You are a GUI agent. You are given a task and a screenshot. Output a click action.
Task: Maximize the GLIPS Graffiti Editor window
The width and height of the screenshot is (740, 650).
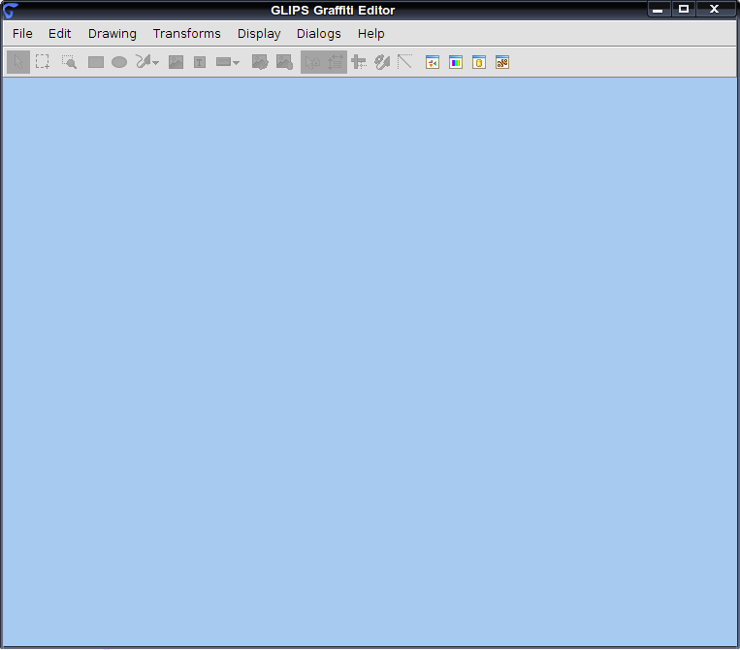tap(684, 10)
